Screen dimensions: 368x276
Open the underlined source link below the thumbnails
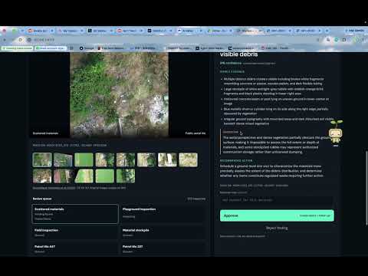pos(54,188)
